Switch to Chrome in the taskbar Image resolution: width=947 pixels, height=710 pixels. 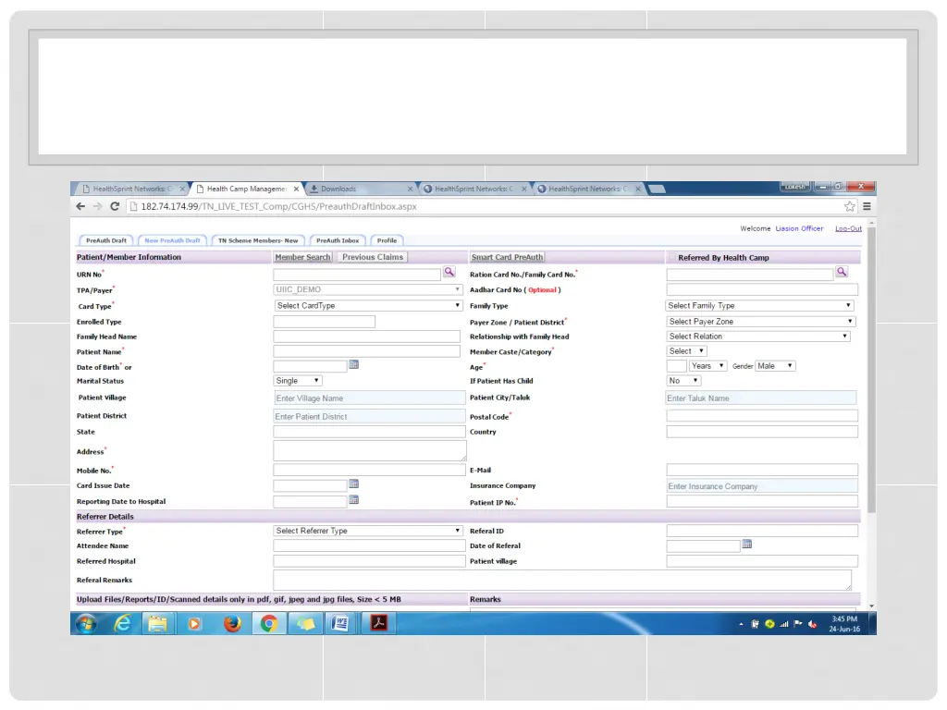tap(269, 623)
